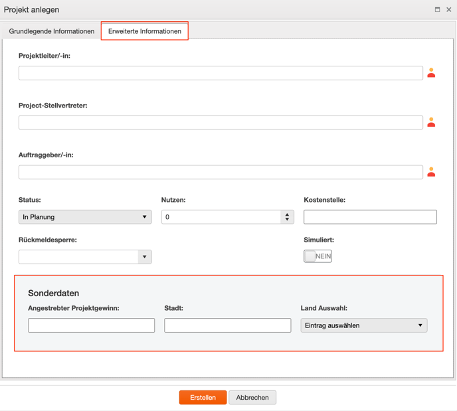The height and width of the screenshot is (411, 457).
Task: Focus the Auftraggeber/-in text field
Action: pos(221,172)
